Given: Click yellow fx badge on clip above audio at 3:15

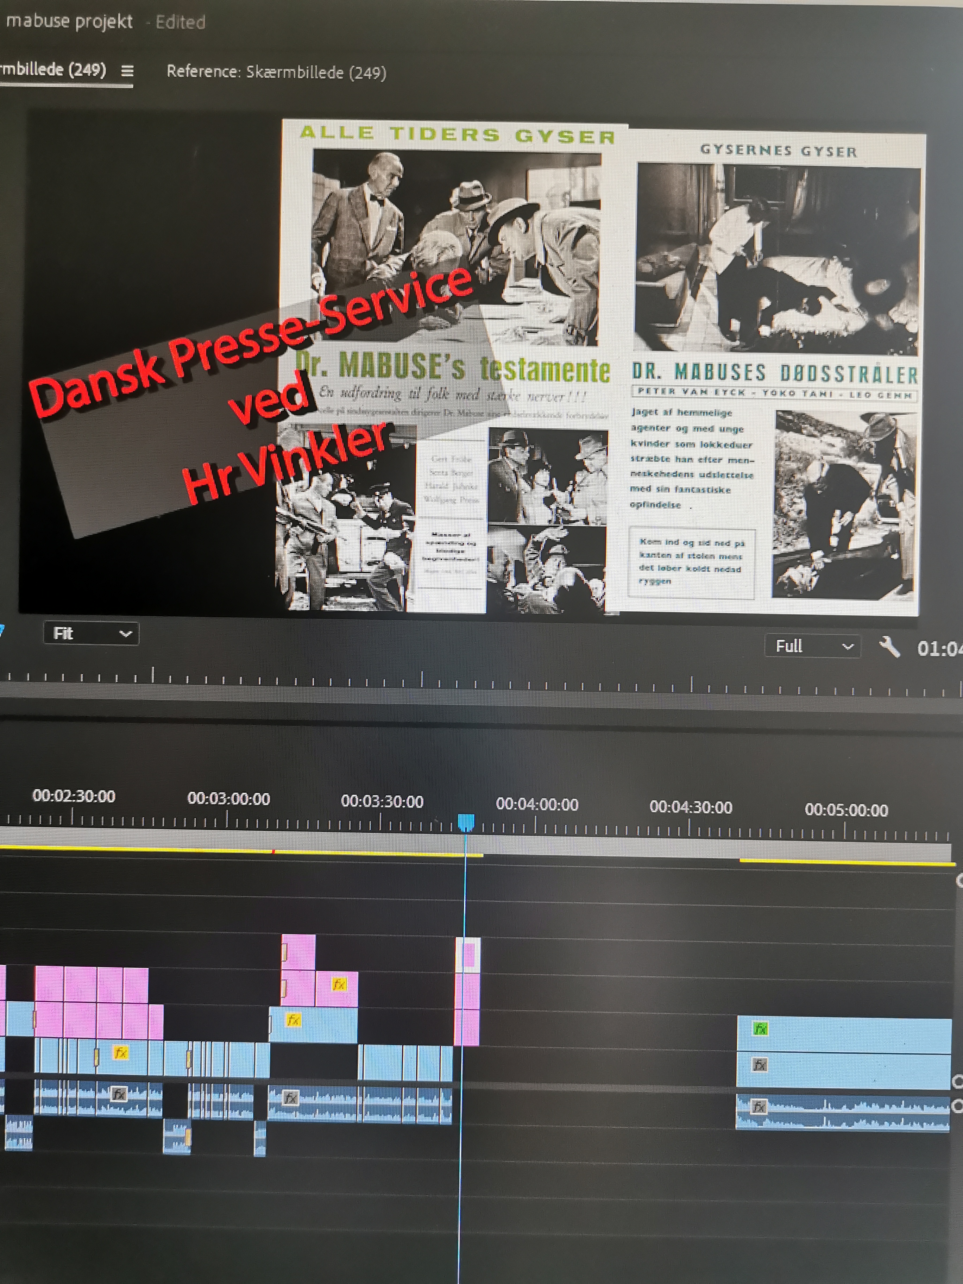Looking at the screenshot, I should point(294,1020).
